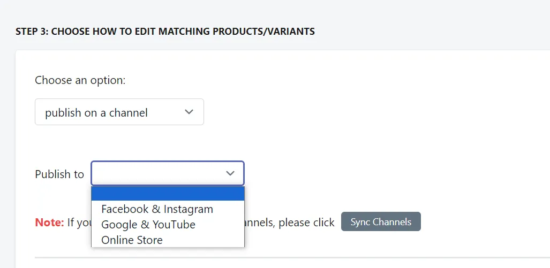Screen dimensions: 550x268
Task: Click the 'please click' note text
Action: coord(306,223)
